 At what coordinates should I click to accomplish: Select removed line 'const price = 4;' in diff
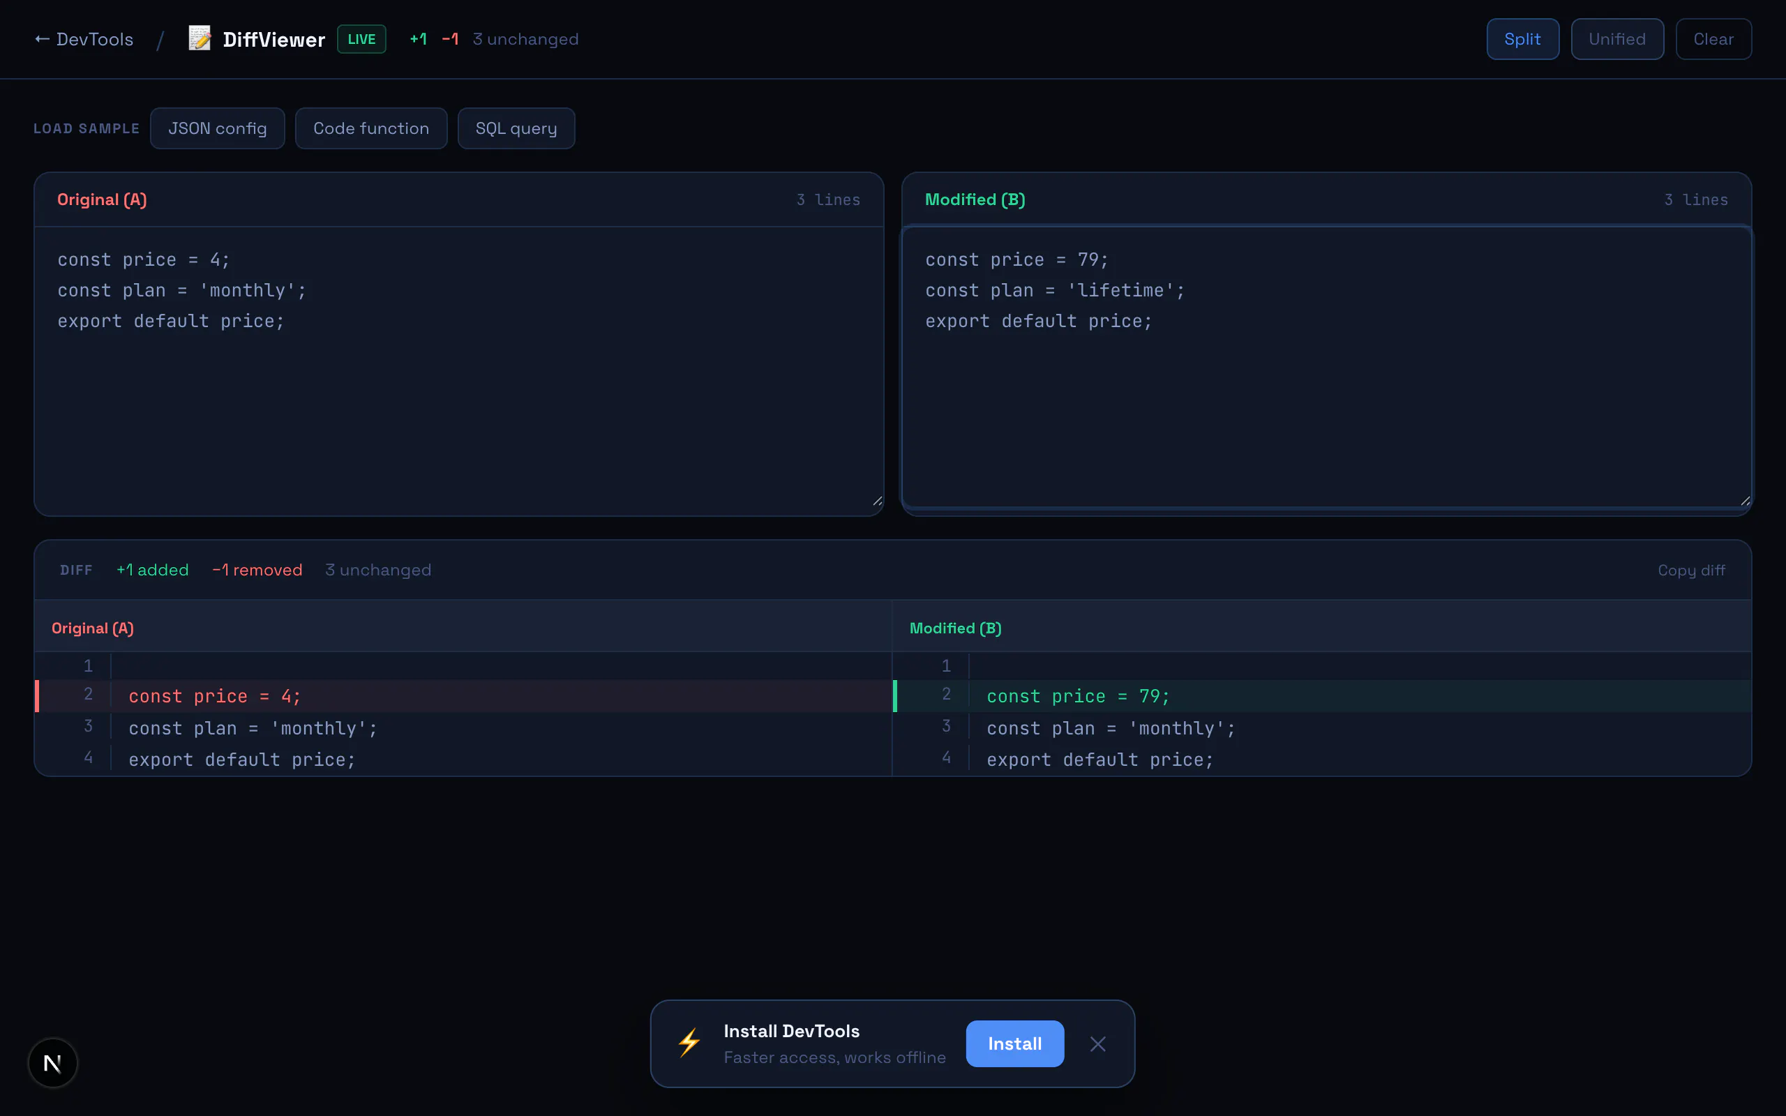coord(463,696)
